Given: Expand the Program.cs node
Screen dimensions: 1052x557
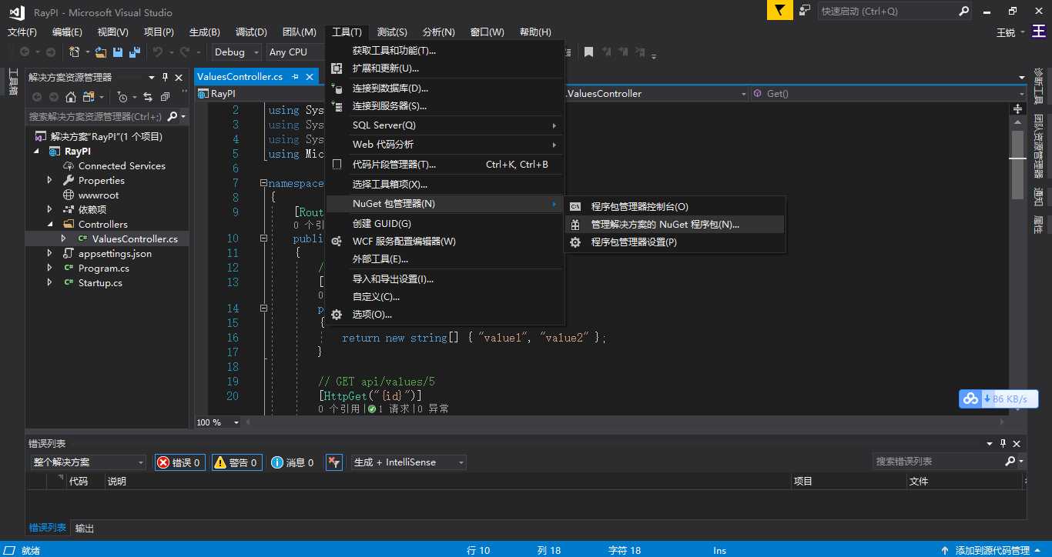Looking at the screenshot, I should (x=50, y=268).
